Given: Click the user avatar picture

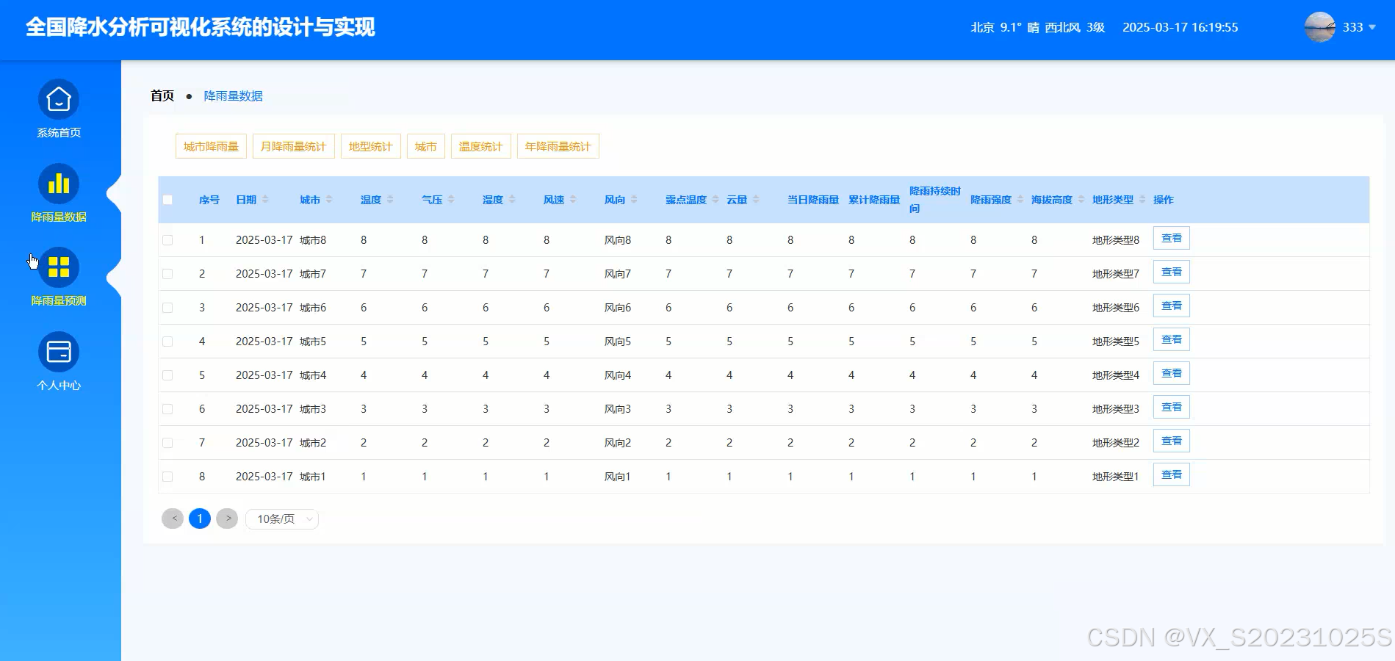Looking at the screenshot, I should 1319,27.
